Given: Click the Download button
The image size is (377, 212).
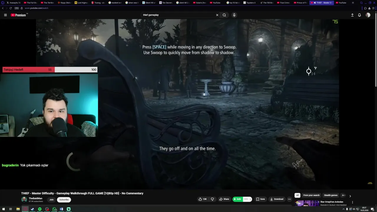Looking at the screenshot, I should [x=277, y=199].
